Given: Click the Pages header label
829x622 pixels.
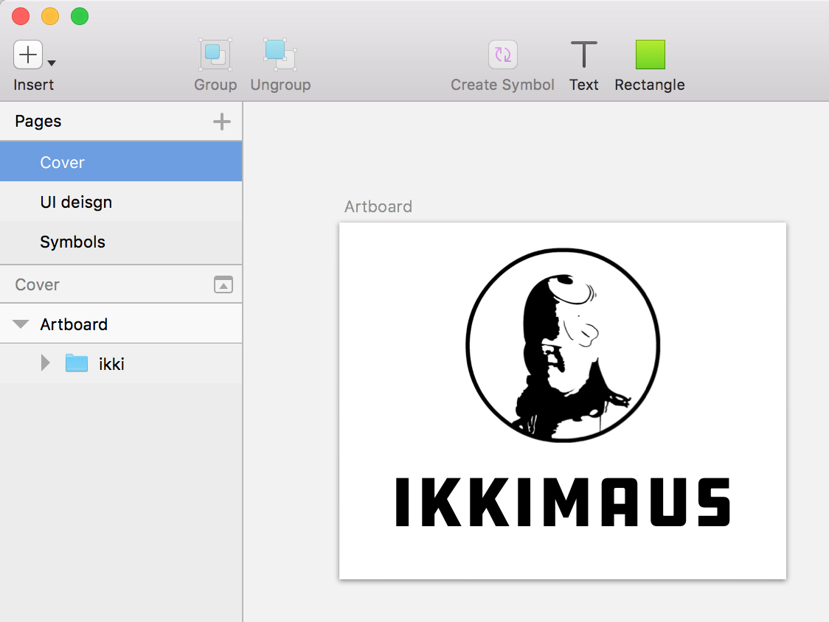Looking at the screenshot, I should (38, 121).
